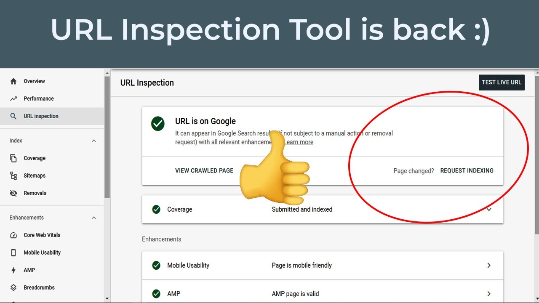
Task: Click the Overview home icon
Action: [x=13, y=81]
